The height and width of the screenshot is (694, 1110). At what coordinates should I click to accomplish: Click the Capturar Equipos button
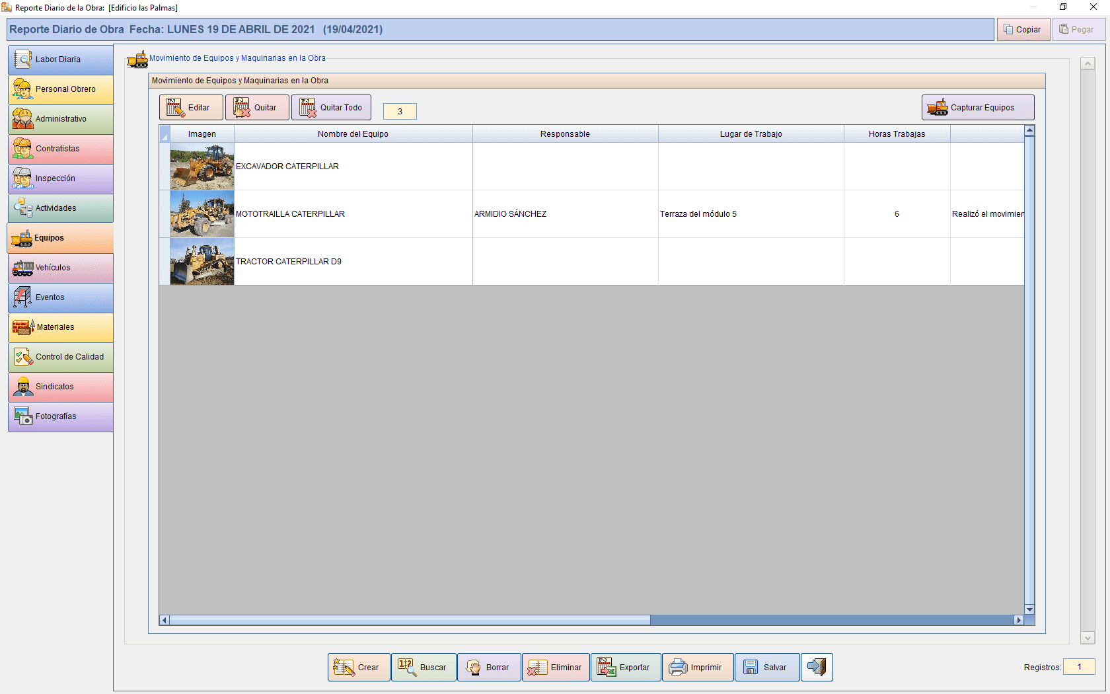coord(978,107)
